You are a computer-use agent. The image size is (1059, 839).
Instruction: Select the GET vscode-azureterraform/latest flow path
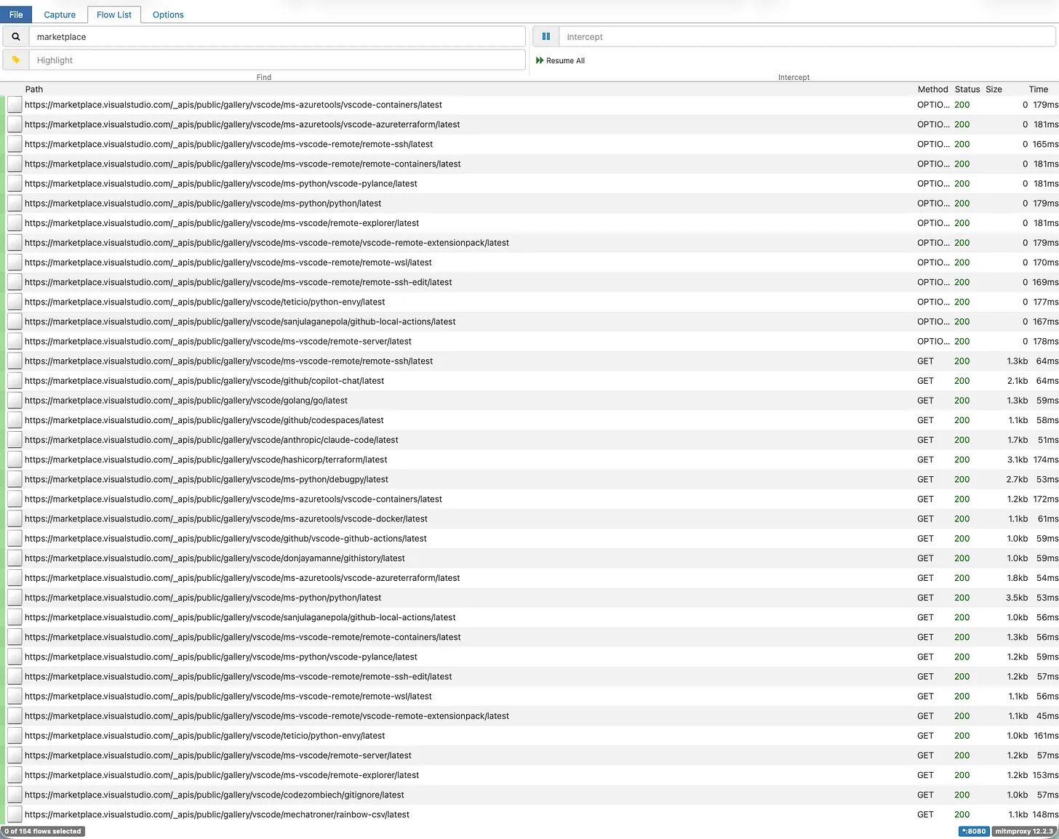tap(242, 577)
